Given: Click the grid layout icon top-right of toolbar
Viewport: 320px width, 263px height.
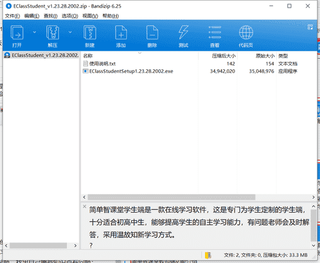Looking at the screenshot, I should [310, 27].
